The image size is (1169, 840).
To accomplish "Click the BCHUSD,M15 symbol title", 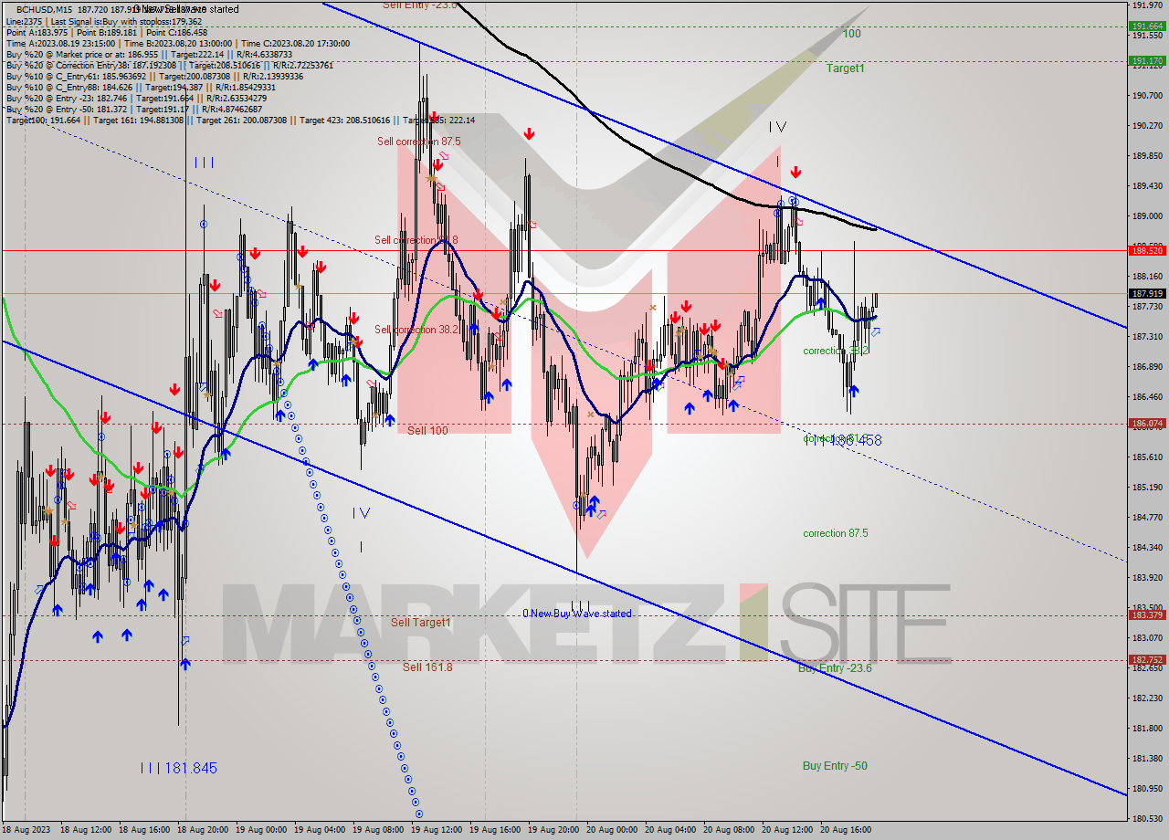I will click(x=46, y=9).
